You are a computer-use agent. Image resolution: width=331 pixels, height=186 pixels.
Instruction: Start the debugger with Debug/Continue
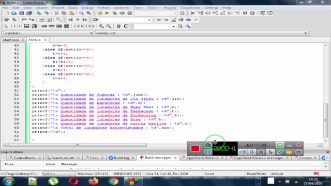[192, 13]
